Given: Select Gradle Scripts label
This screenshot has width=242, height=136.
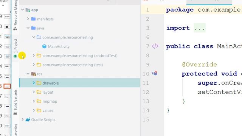Looking at the screenshot, I should pos(43,120).
